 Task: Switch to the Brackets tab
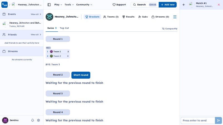pos(92,17)
